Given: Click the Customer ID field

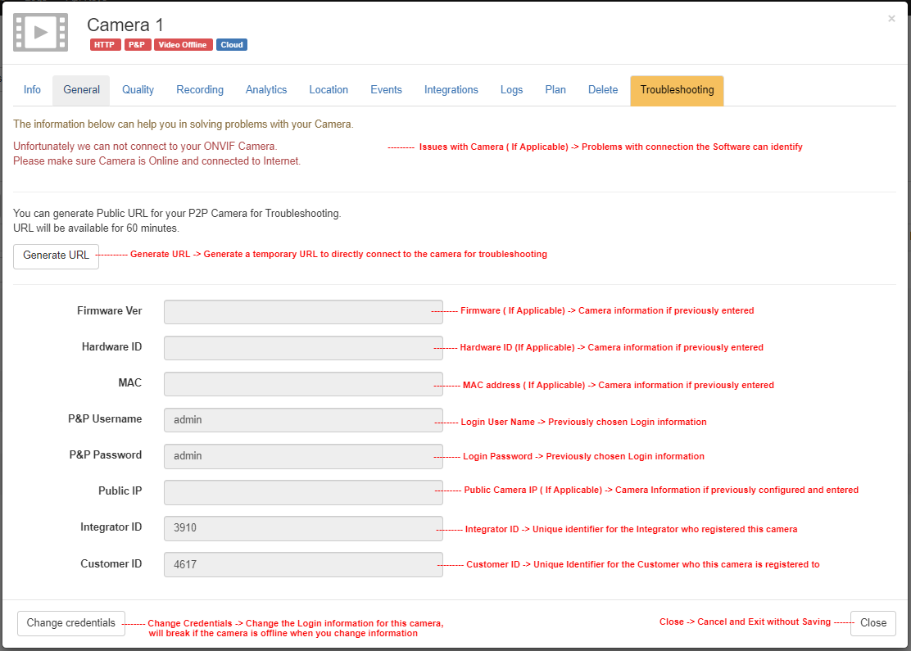Looking at the screenshot, I should (303, 564).
